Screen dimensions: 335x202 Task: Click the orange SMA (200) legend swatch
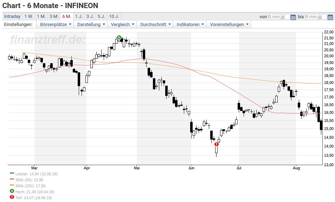(x=12, y=185)
